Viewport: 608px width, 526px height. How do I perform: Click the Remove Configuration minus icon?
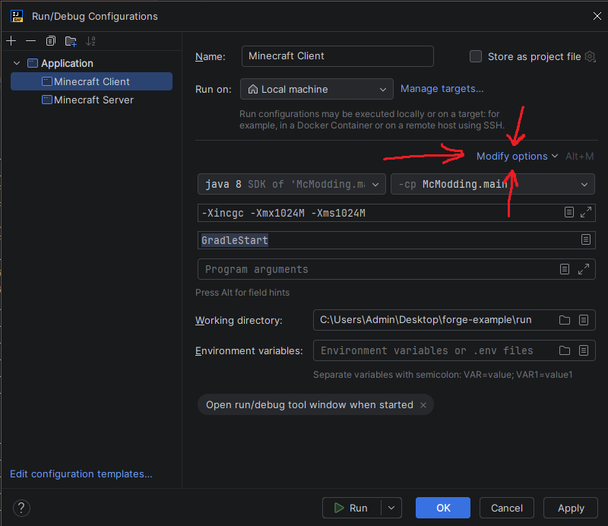tap(30, 41)
